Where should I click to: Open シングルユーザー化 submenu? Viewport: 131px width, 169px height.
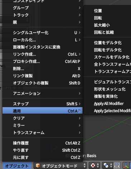click(x=42, y=33)
